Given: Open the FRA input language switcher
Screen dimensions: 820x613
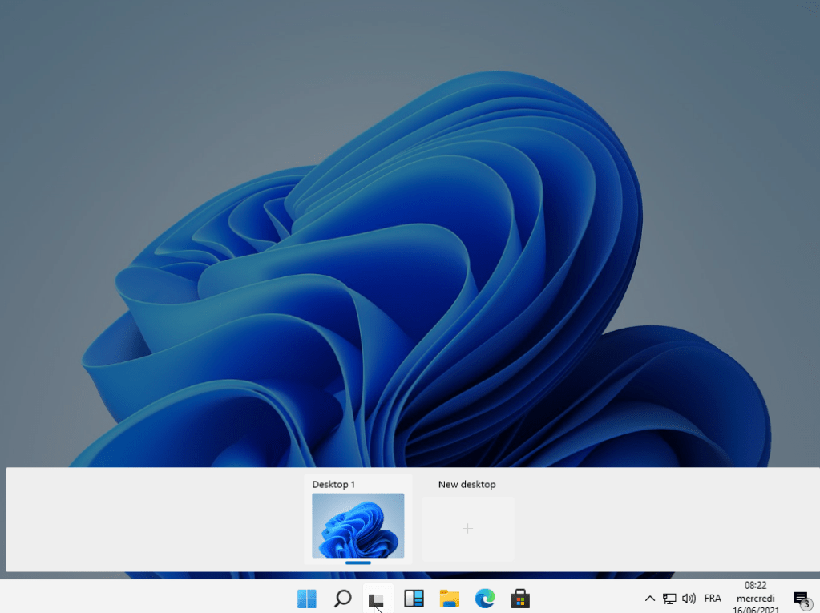Looking at the screenshot, I should pyautogui.click(x=713, y=599).
